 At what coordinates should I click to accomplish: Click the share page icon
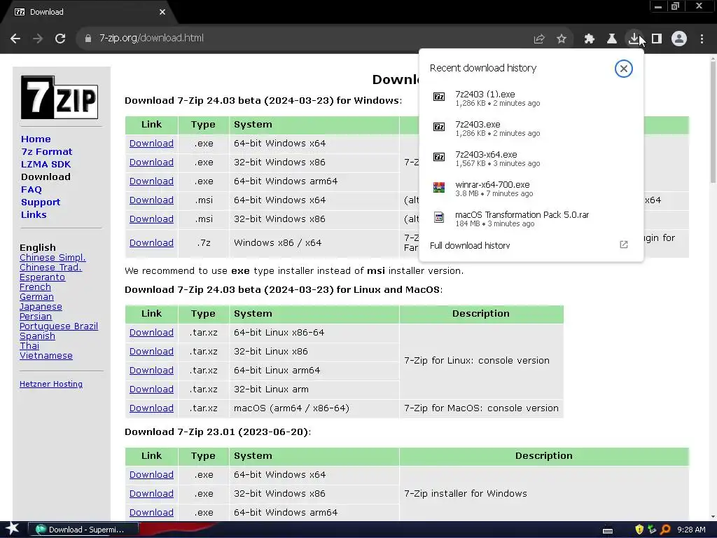pyautogui.click(x=539, y=39)
